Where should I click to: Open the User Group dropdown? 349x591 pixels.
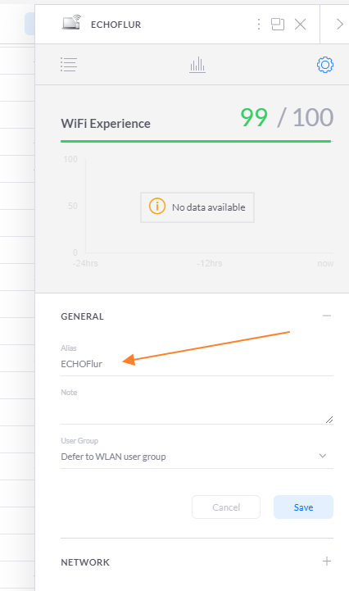click(197, 457)
